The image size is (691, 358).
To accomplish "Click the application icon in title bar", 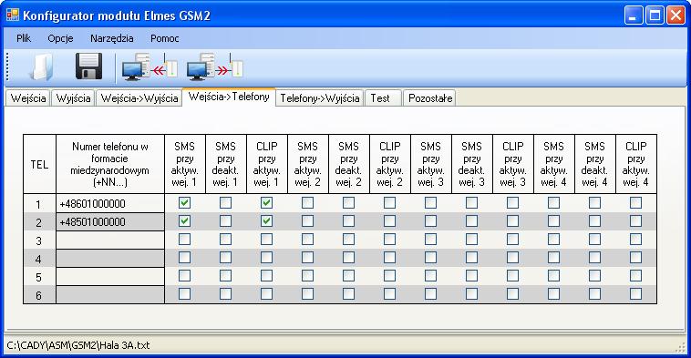I will tap(13, 15).
